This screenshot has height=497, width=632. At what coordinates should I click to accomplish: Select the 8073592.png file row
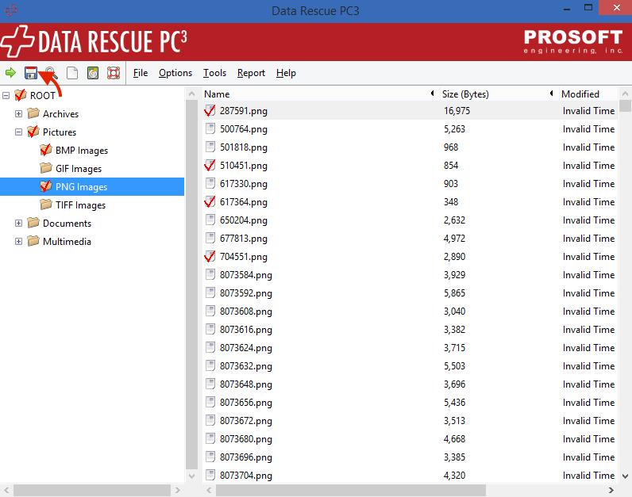click(410, 293)
